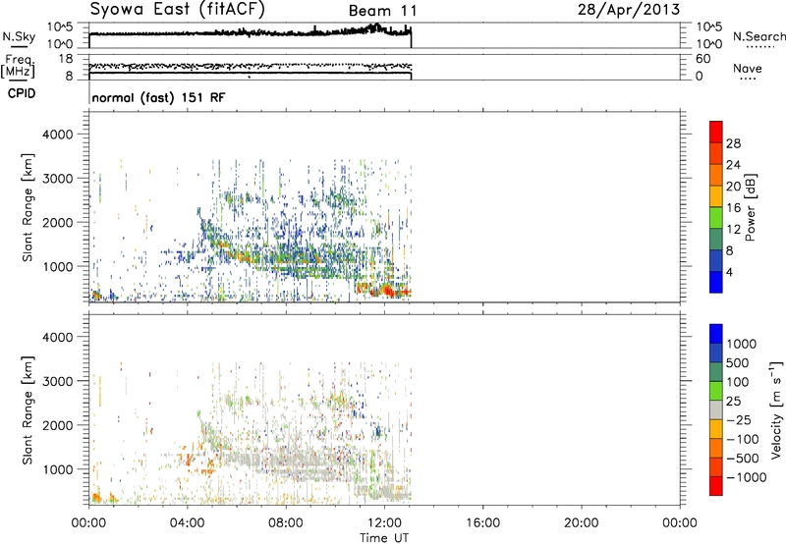
Task: Click the 10^0 label beside N.Search
Action: click(x=708, y=44)
